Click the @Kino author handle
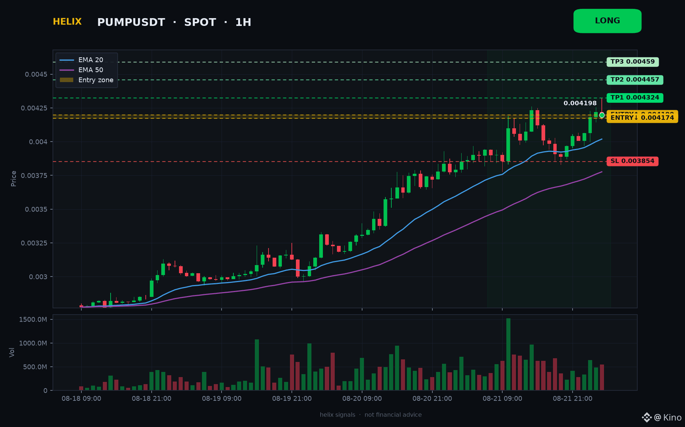 (668, 418)
